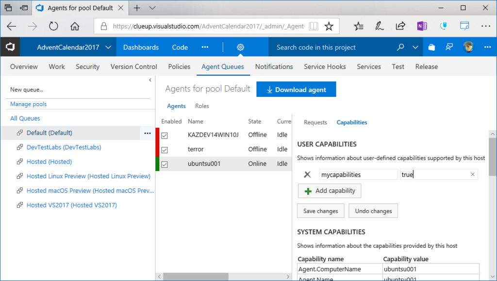Switch to Requests tab
497x281 pixels.
(315, 123)
